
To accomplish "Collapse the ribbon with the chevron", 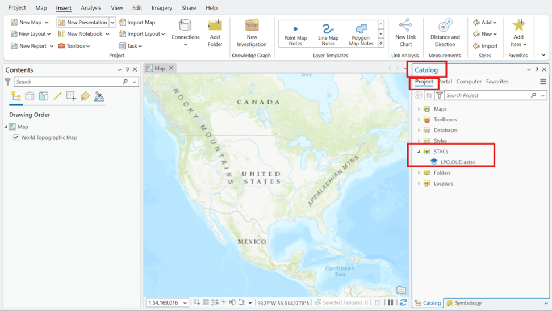I will [x=543, y=55].
